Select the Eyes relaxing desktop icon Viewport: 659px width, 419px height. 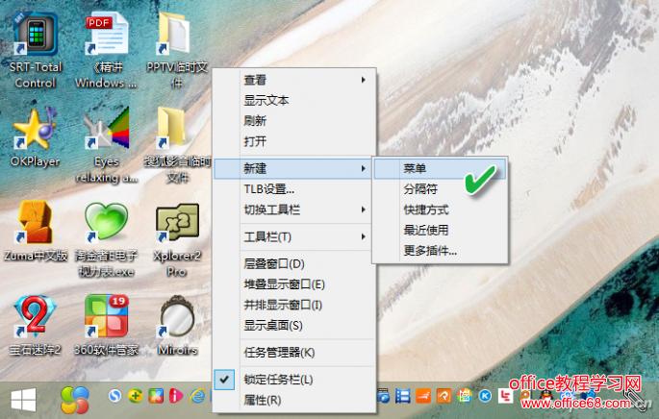(x=107, y=129)
